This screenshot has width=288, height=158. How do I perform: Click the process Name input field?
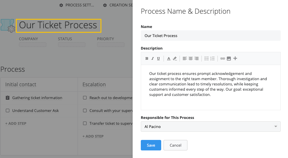click(210, 36)
